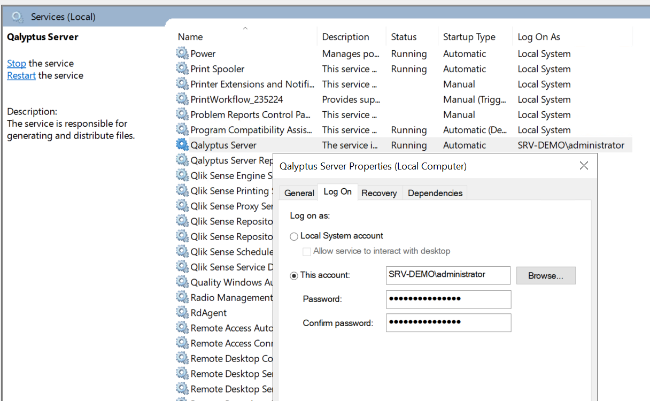The image size is (650, 401).
Task: Switch to the General tab
Action: 299,193
